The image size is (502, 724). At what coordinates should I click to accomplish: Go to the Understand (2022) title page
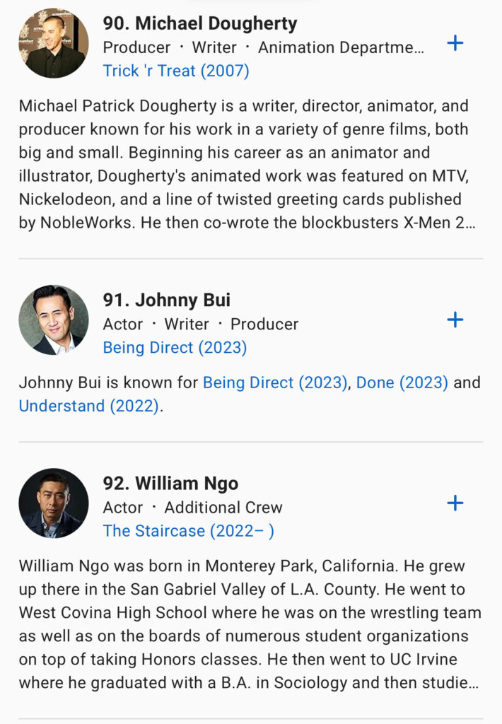pos(88,407)
